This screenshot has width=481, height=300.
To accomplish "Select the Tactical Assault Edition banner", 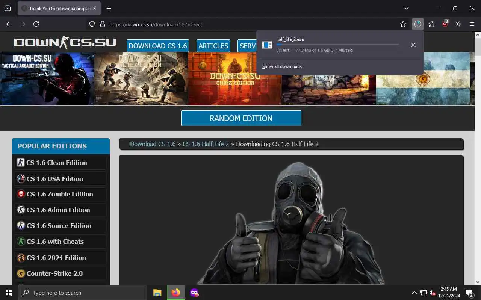I will (47, 79).
